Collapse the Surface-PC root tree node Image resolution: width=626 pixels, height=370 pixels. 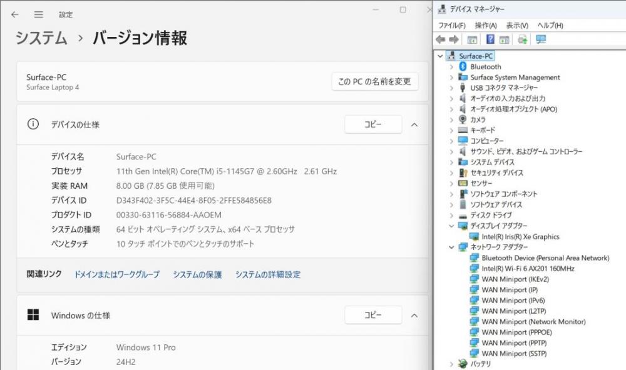440,56
